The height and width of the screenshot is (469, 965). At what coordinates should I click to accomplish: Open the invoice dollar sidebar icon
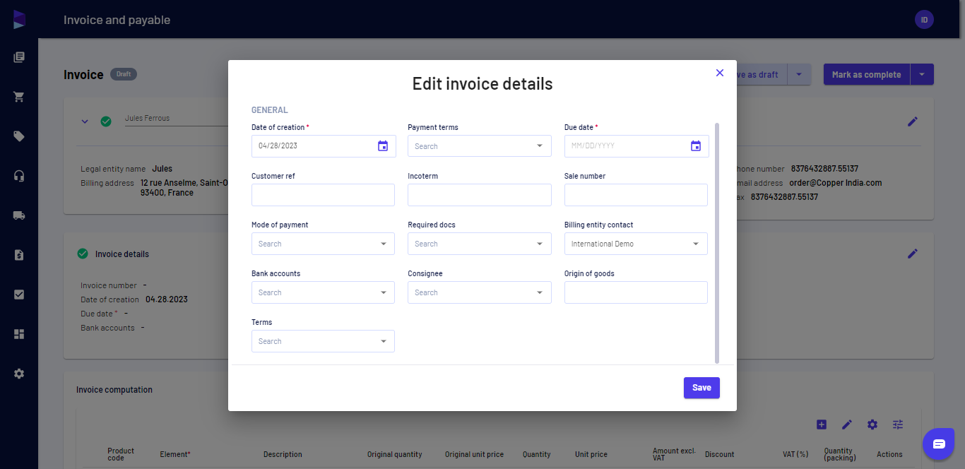tap(19, 255)
